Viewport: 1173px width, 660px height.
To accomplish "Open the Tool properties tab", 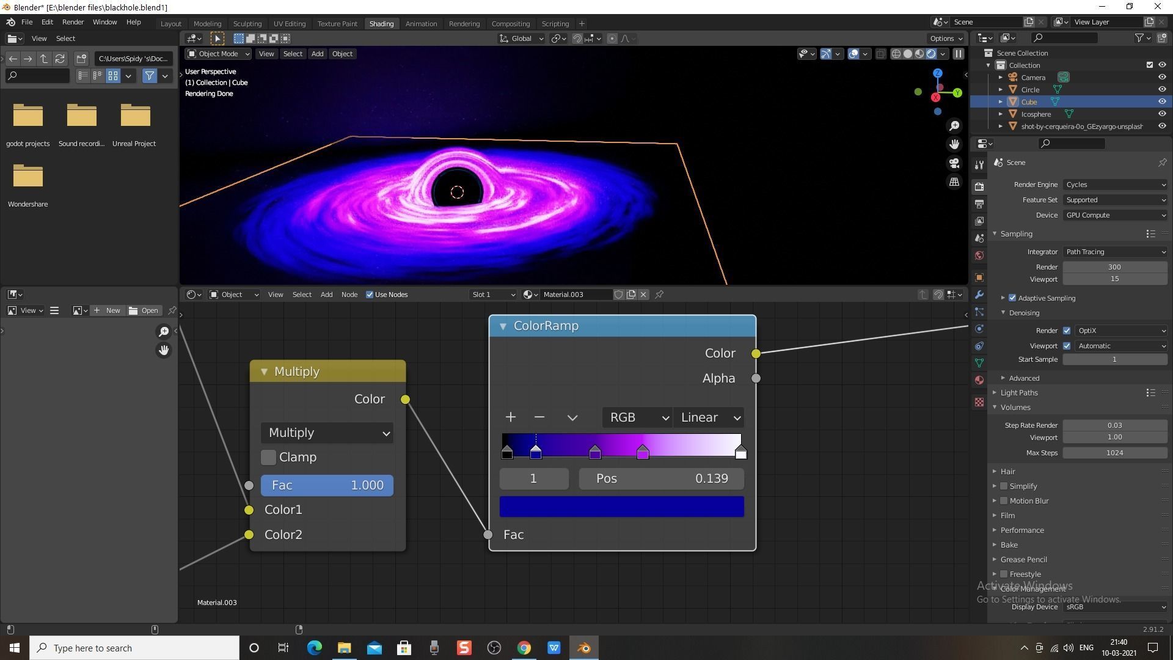I will tap(979, 165).
